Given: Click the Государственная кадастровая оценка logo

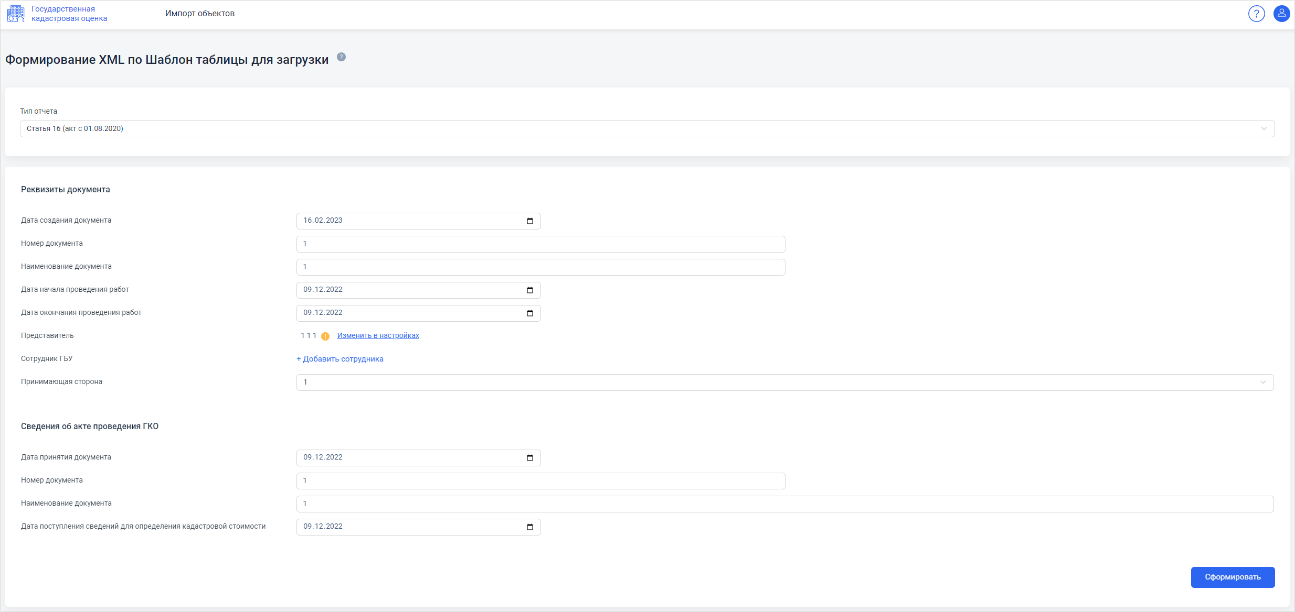Looking at the screenshot, I should click(x=16, y=14).
